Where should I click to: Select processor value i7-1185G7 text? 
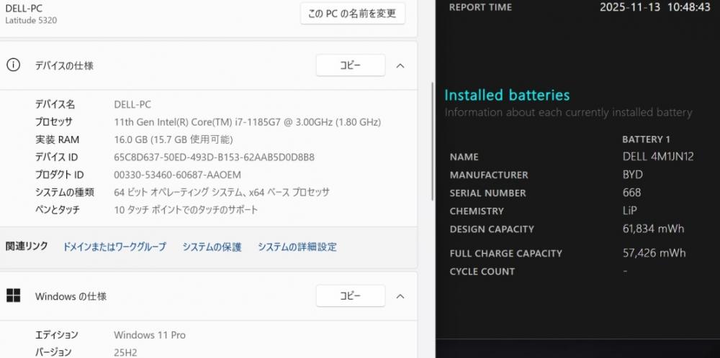(x=248, y=122)
